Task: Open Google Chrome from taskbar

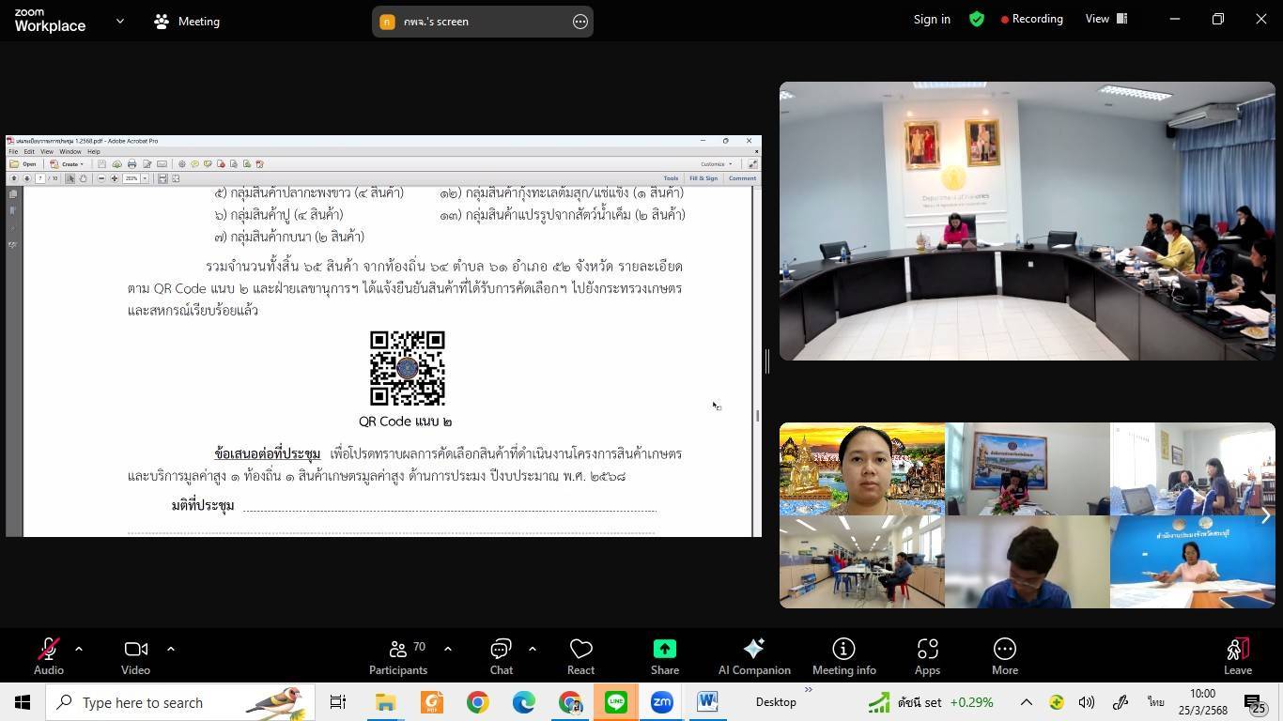Action: pyautogui.click(x=478, y=702)
